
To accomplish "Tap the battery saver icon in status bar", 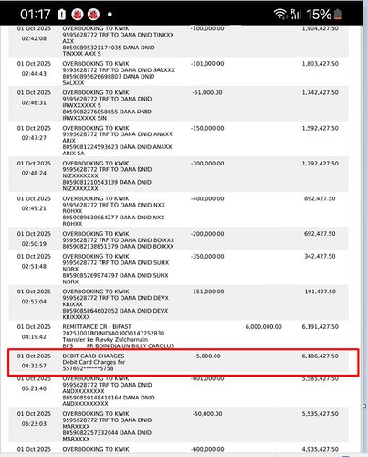I will coord(62,15).
